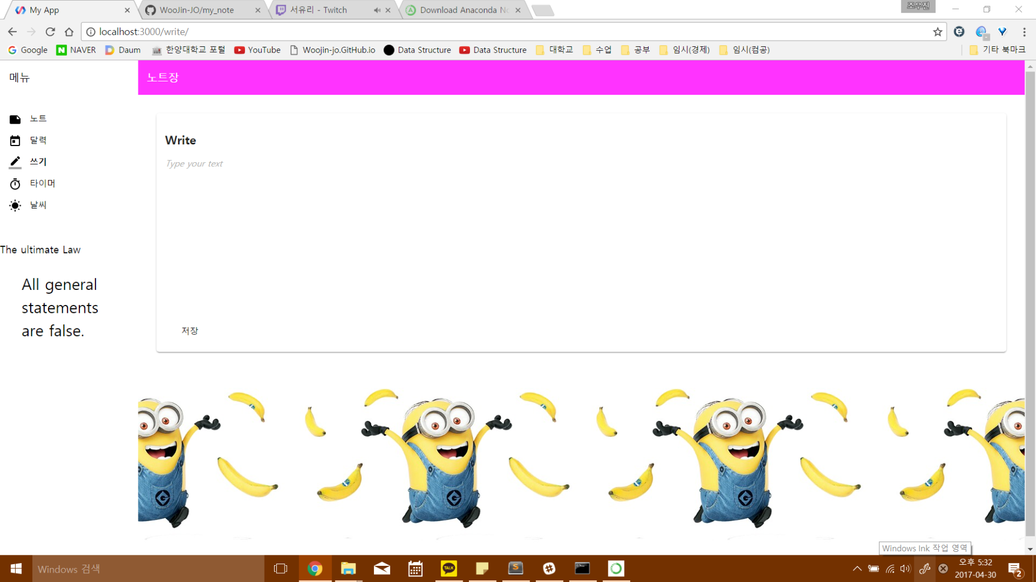This screenshot has height=582, width=1036.
Task: Click the page vertical scrollbar
Action: coord(1030,304)
